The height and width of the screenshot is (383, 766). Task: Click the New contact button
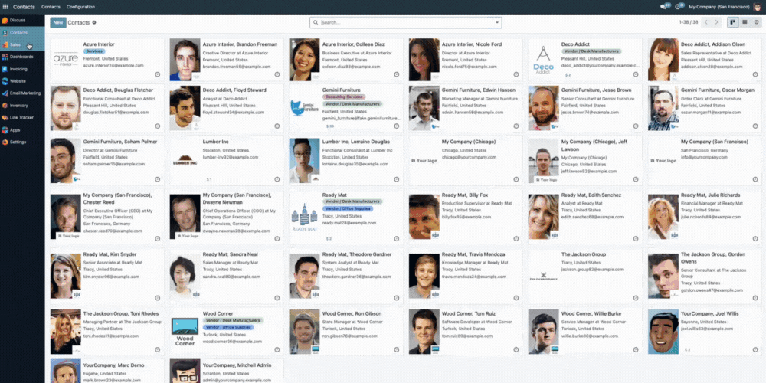click(58, 22)
